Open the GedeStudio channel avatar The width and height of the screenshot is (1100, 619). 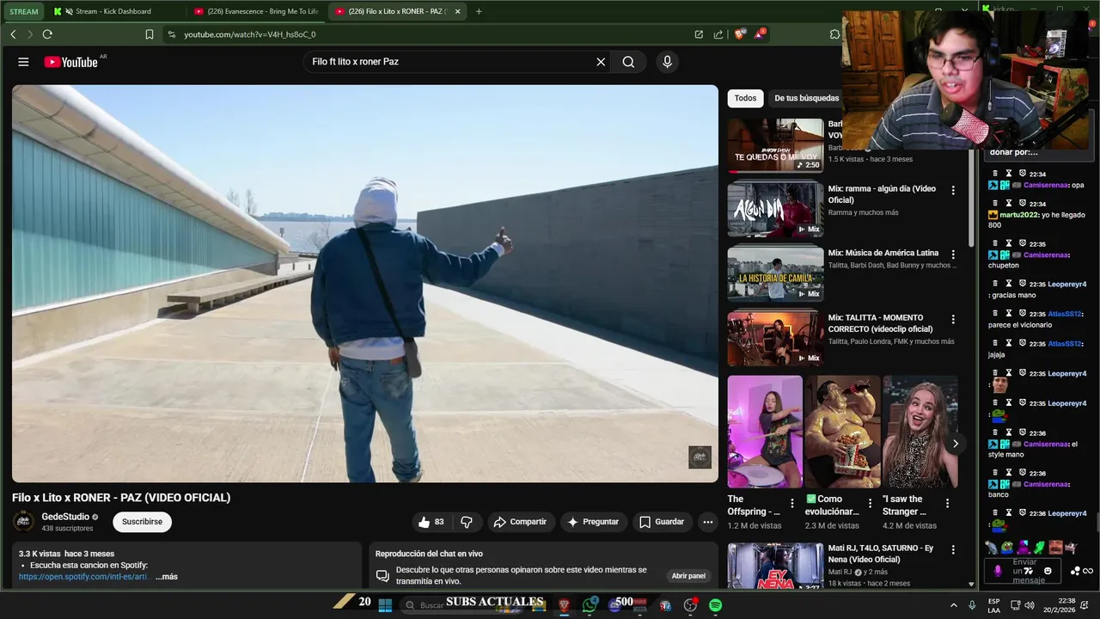[x=23, y=522]
